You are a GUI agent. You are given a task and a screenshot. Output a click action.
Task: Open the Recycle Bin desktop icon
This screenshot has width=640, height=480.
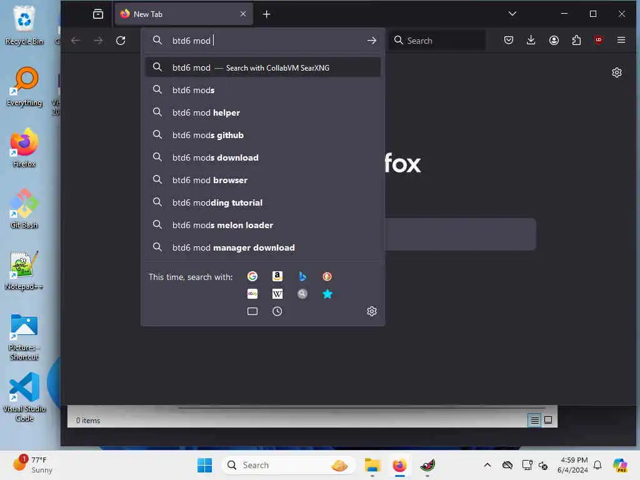(x=24, y=25)
